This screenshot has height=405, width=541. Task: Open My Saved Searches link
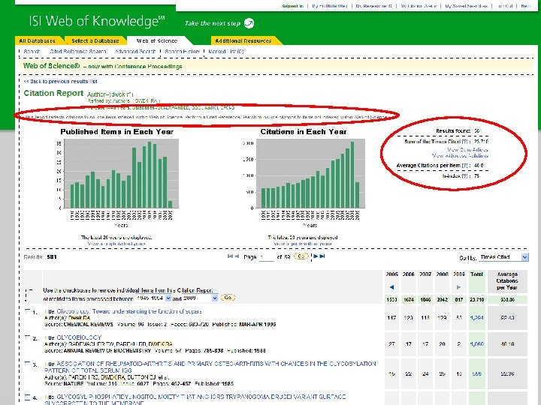pyautogui.click(x=466, y=6)
